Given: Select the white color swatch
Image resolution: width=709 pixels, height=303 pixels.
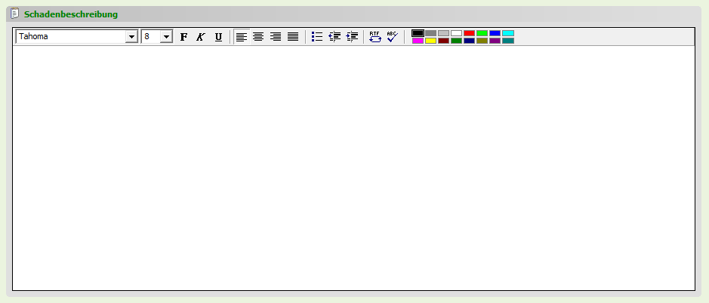Looking at the screenshot, I should tap(456, 33).
